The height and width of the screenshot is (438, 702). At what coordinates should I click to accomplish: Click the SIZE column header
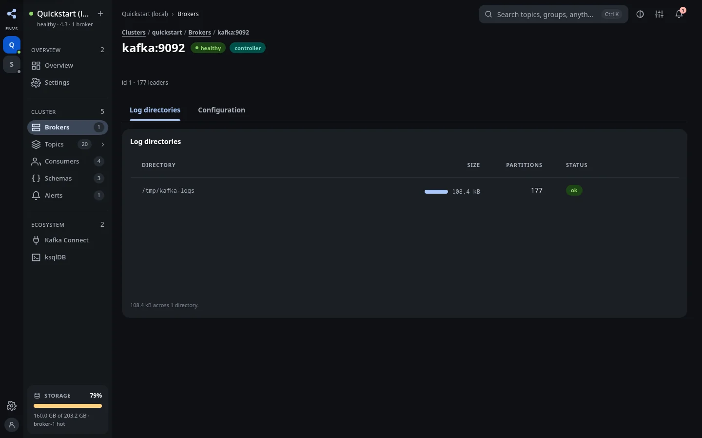click(x=473, y=165)
